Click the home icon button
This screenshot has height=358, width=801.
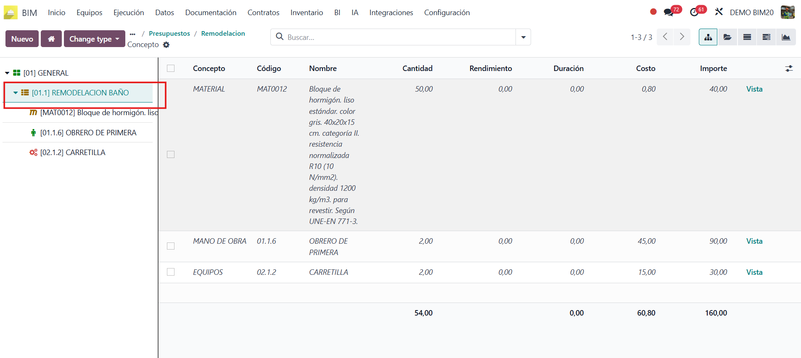click(x=51, y=39)
